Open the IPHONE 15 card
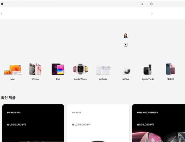The height and width of the screenshot is (142, 185). [98, 123]
